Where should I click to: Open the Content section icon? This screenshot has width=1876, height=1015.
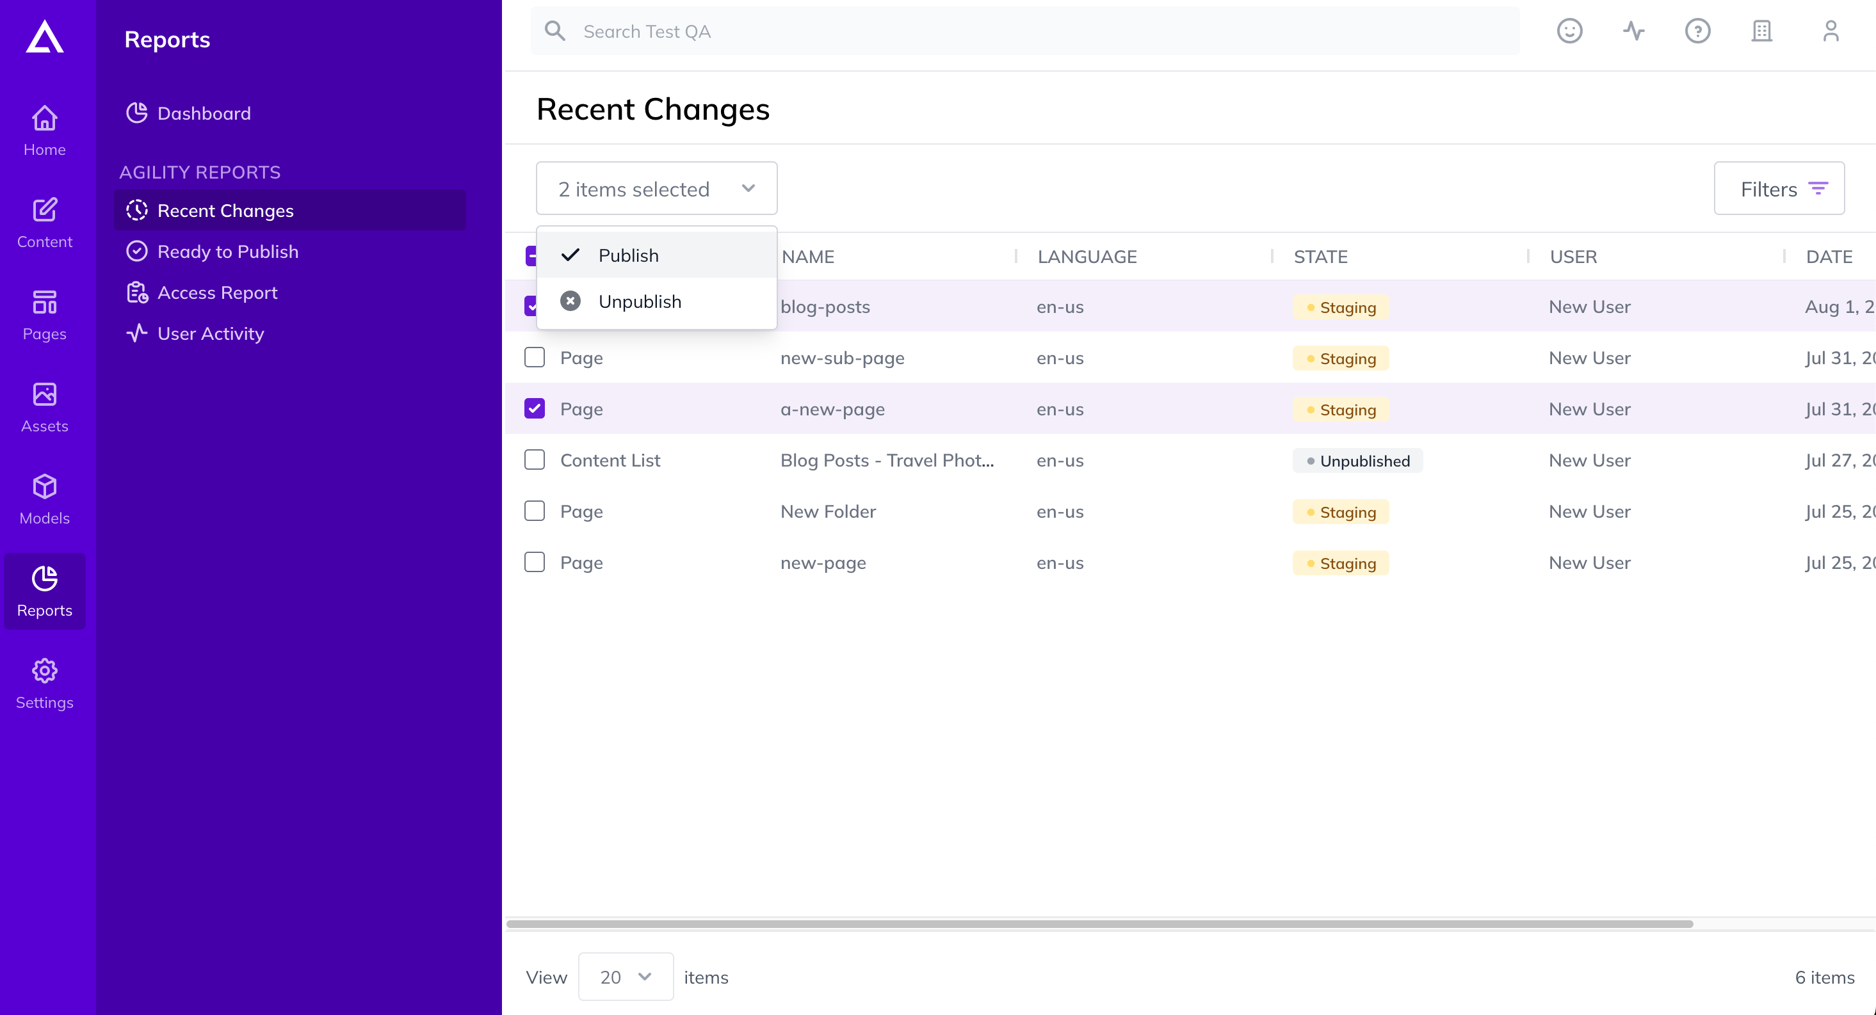pyautogui.click(x=44, y=211)
